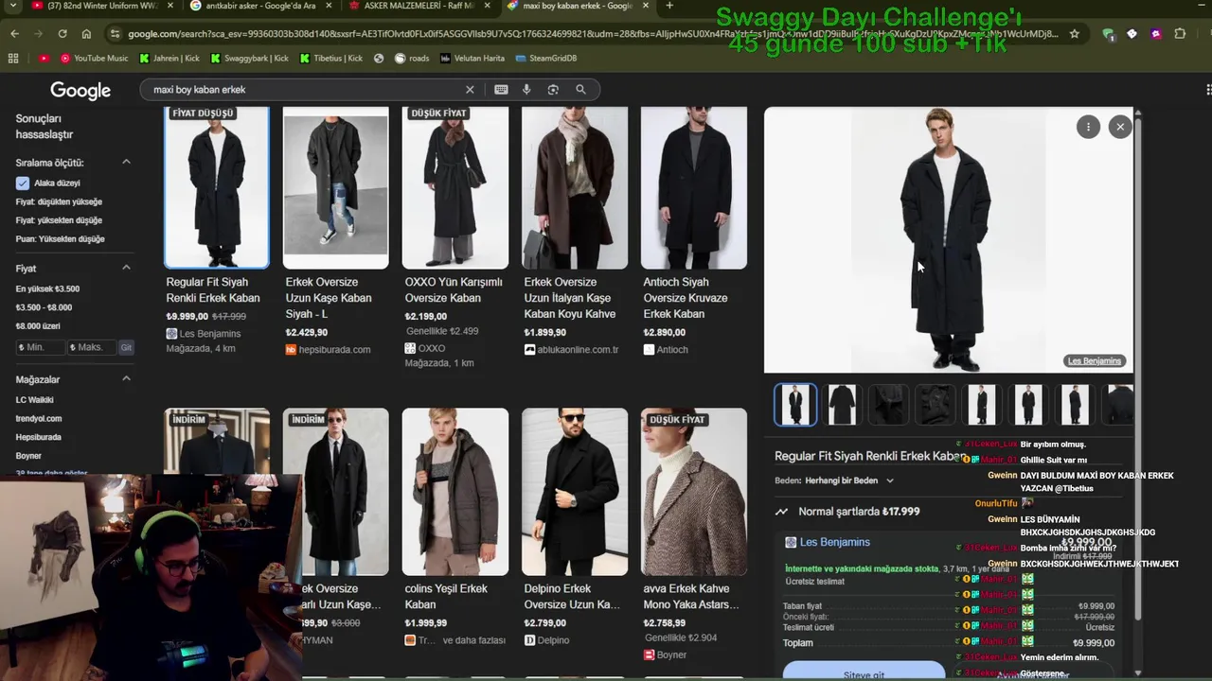Image resolution: width=1212 pixels, height=681 pixels.
Task: Open the OXXO Yün Karışımlı Oversize Kaban product
Action: pyautogui.click(x=455, y=238)
